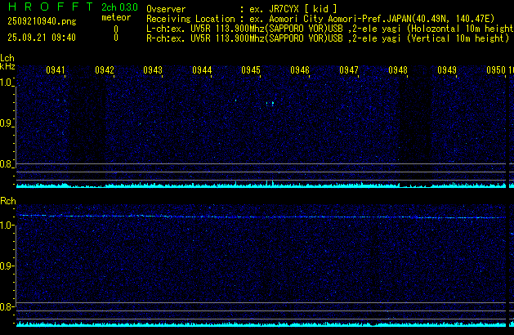The height and width of the screenshot is (335, 514).
Task: Click the Lch channel label
Action: [x=7, y=58]
